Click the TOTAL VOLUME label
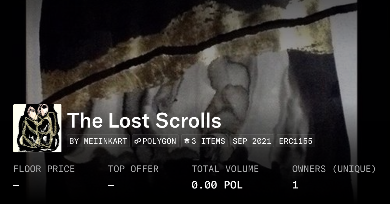 [x=225, y=169]
